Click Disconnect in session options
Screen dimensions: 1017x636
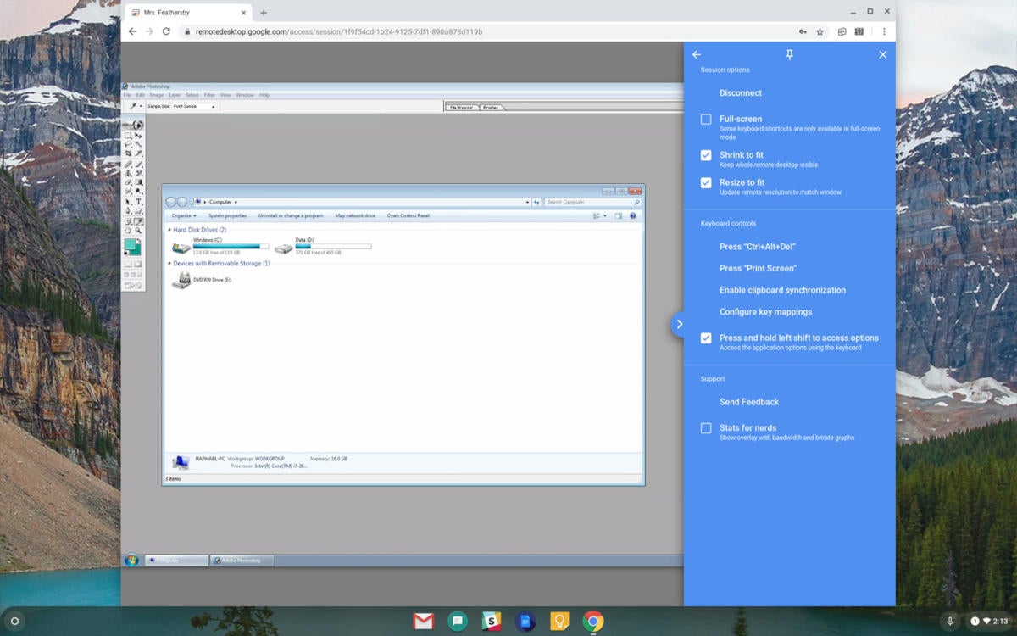coord(741,93)
